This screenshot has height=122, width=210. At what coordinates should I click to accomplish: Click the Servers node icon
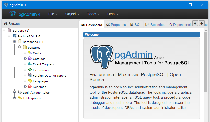[9, 30]
